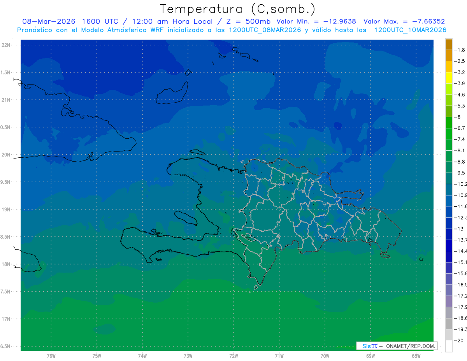Click the "-9.5" colorbar label
The width and height of the screenshot is (467, 361).
[460, 173]
